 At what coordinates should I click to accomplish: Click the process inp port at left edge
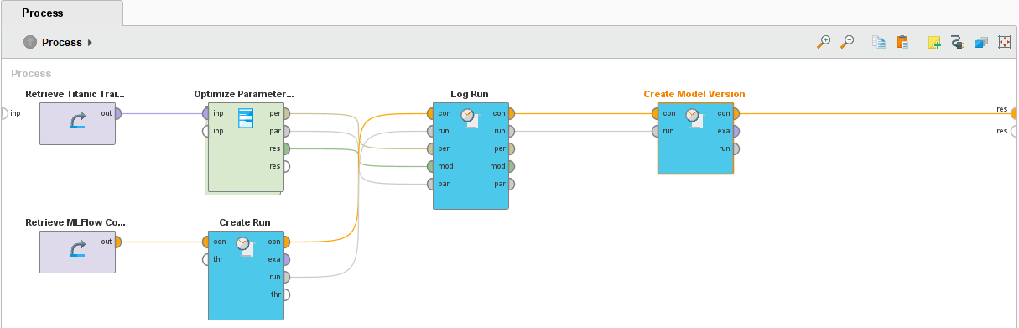click(4, 113)
